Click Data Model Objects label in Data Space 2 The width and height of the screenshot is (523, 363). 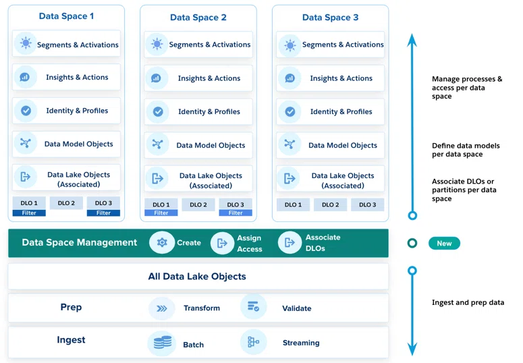[x=211, y=145]
